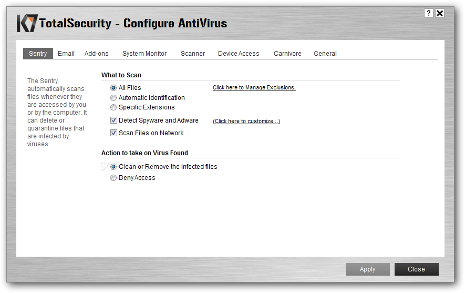Select Clean or Remove the infected files

pyautogui.click(x=113, y=167)
